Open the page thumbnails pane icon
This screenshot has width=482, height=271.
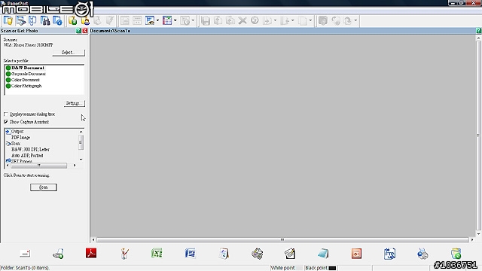coord(32,21)
